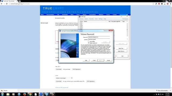Click the Back button in the wizard
Image resolution: width=172 pixels, height=96 pixels.
pos(94,60)
